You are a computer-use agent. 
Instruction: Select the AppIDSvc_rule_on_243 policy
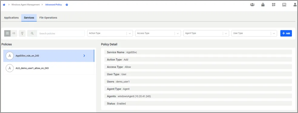(49, 56)
